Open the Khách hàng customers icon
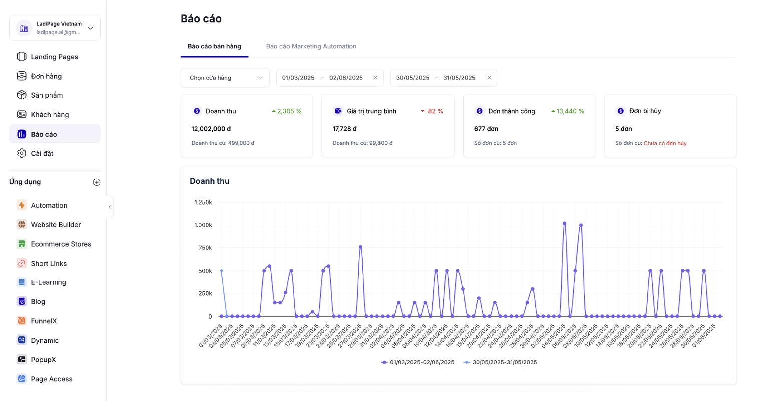The width and height of the screenshot is (759, 401). 22,114
